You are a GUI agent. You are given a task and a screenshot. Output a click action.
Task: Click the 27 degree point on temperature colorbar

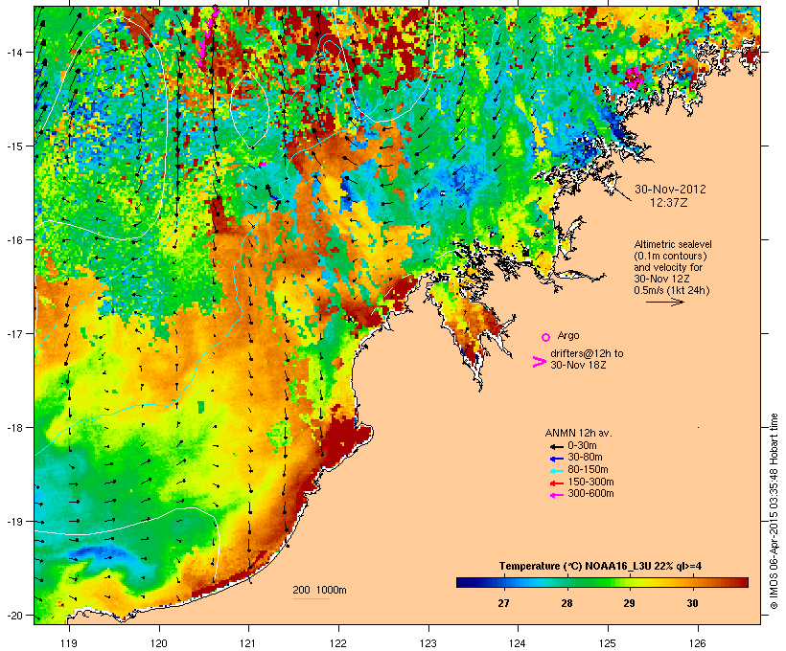pos(504,582)
